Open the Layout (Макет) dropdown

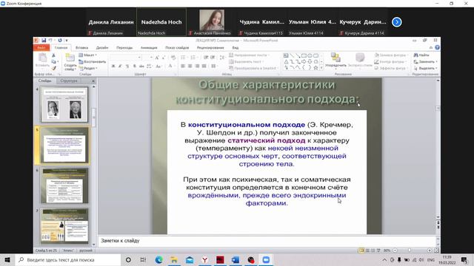pyautogui.click(x=88, y=55)
